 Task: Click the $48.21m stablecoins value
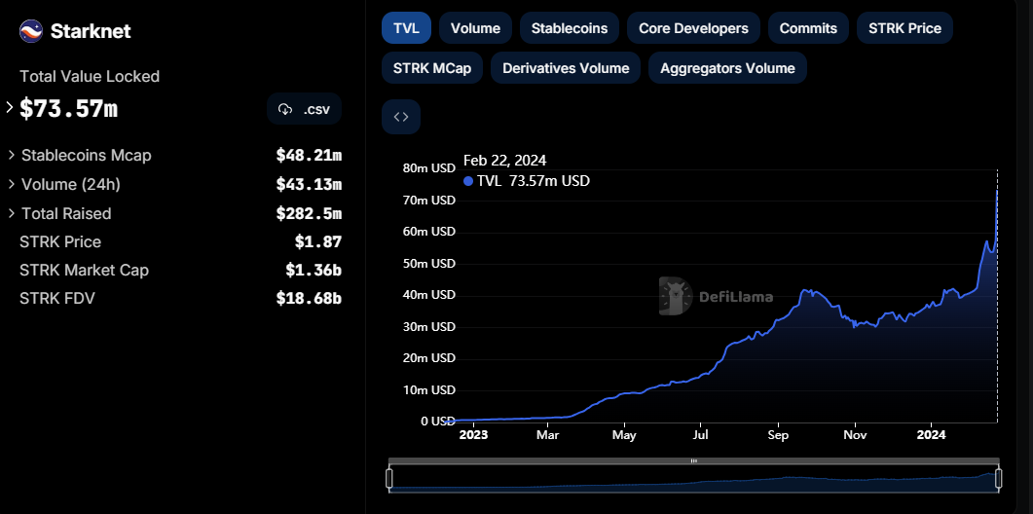pyautogui.click(x=309, y=156)
